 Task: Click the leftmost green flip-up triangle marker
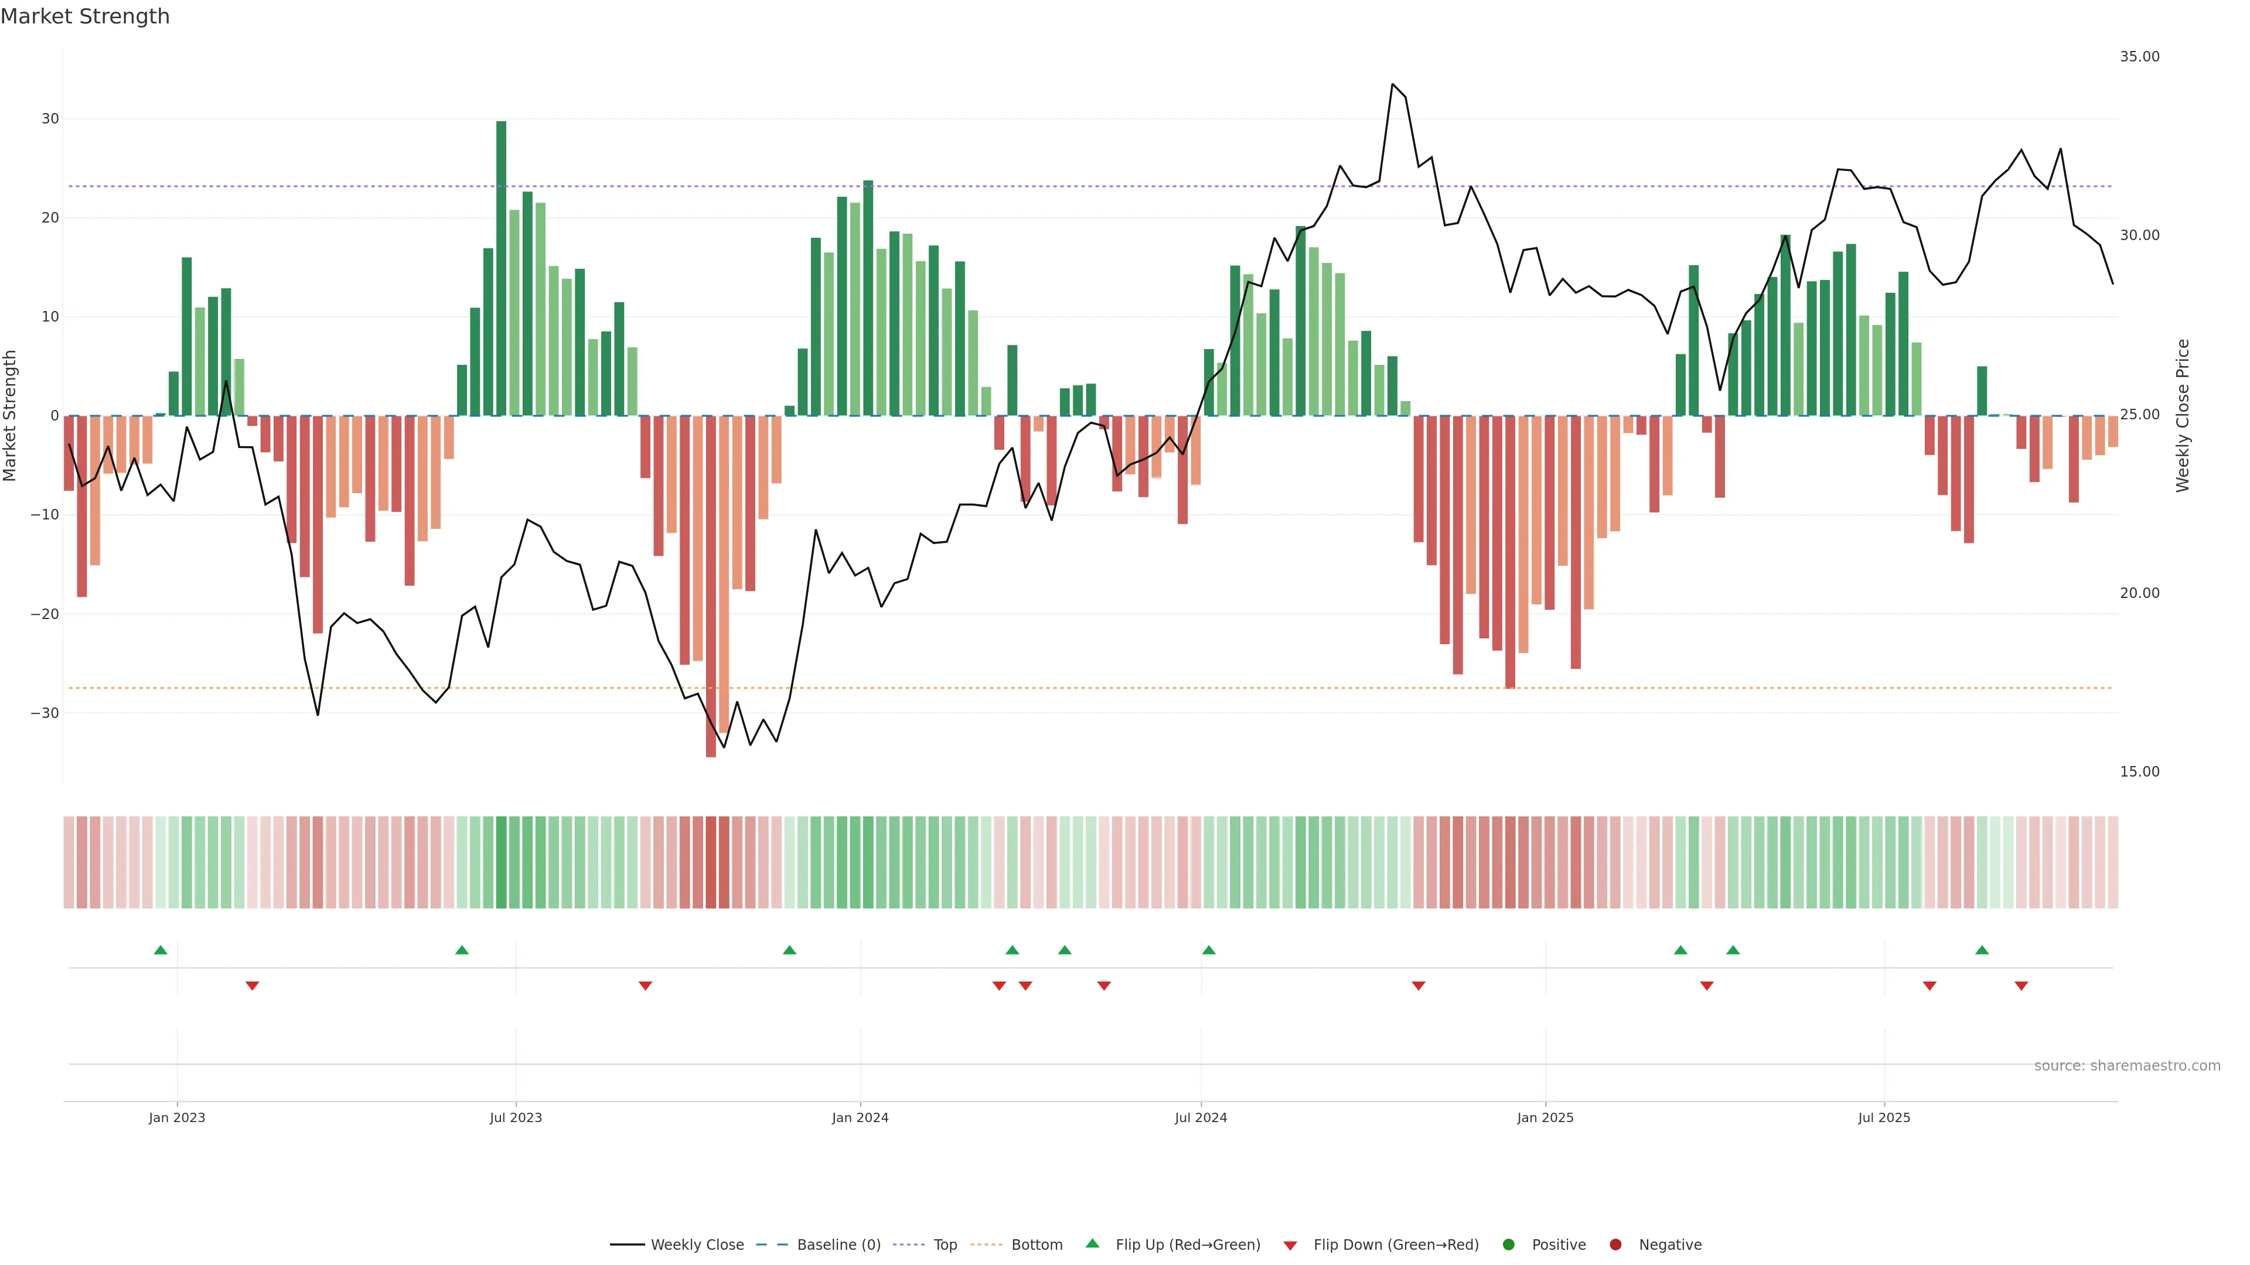[x=161, y=950]
